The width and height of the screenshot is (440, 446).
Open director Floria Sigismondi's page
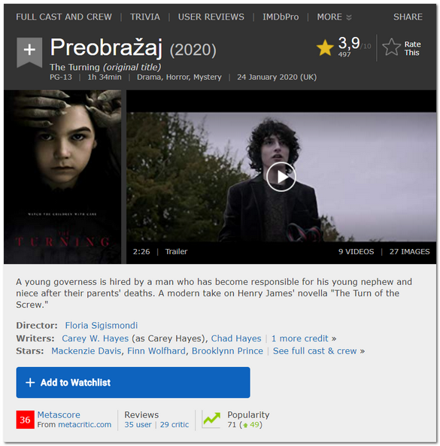click(x=102, y=326)
